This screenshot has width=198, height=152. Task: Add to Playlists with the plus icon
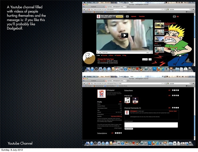tap(118, 55)
